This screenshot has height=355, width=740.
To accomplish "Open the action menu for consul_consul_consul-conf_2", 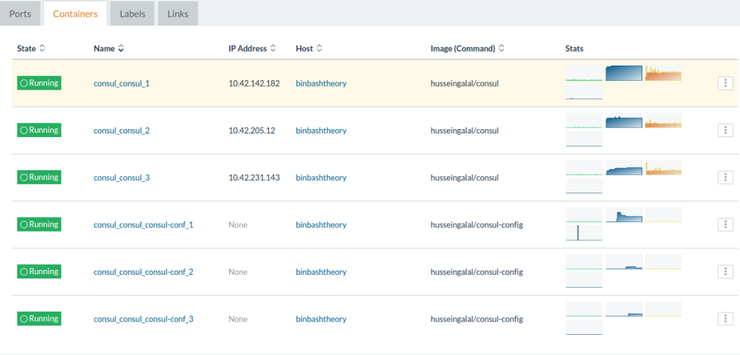I will [x=725, y=272].
